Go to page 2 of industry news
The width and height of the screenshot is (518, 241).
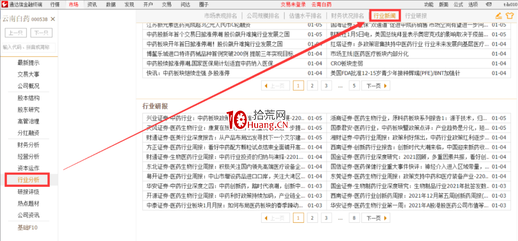tap(312, 86)
